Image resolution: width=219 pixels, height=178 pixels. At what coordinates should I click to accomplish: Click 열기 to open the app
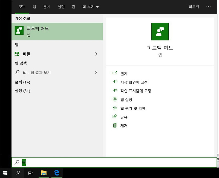(x=124, y=74)
